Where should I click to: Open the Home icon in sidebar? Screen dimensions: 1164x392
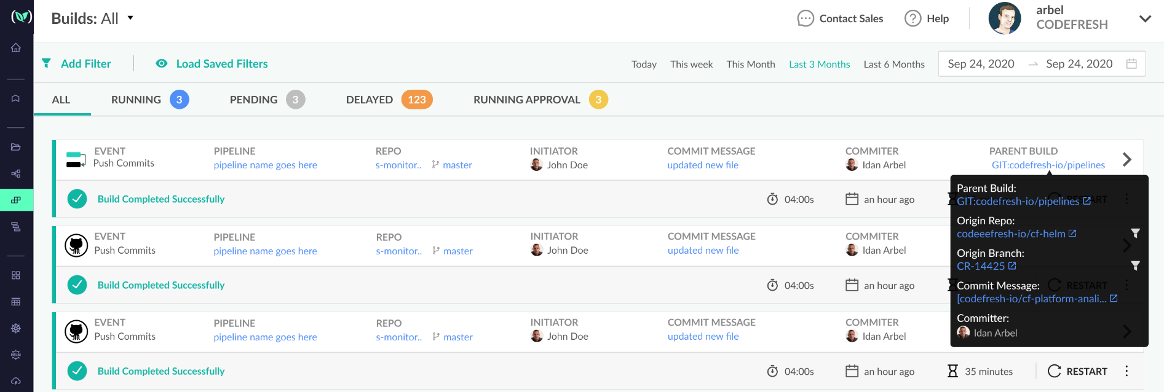(16, 48)
